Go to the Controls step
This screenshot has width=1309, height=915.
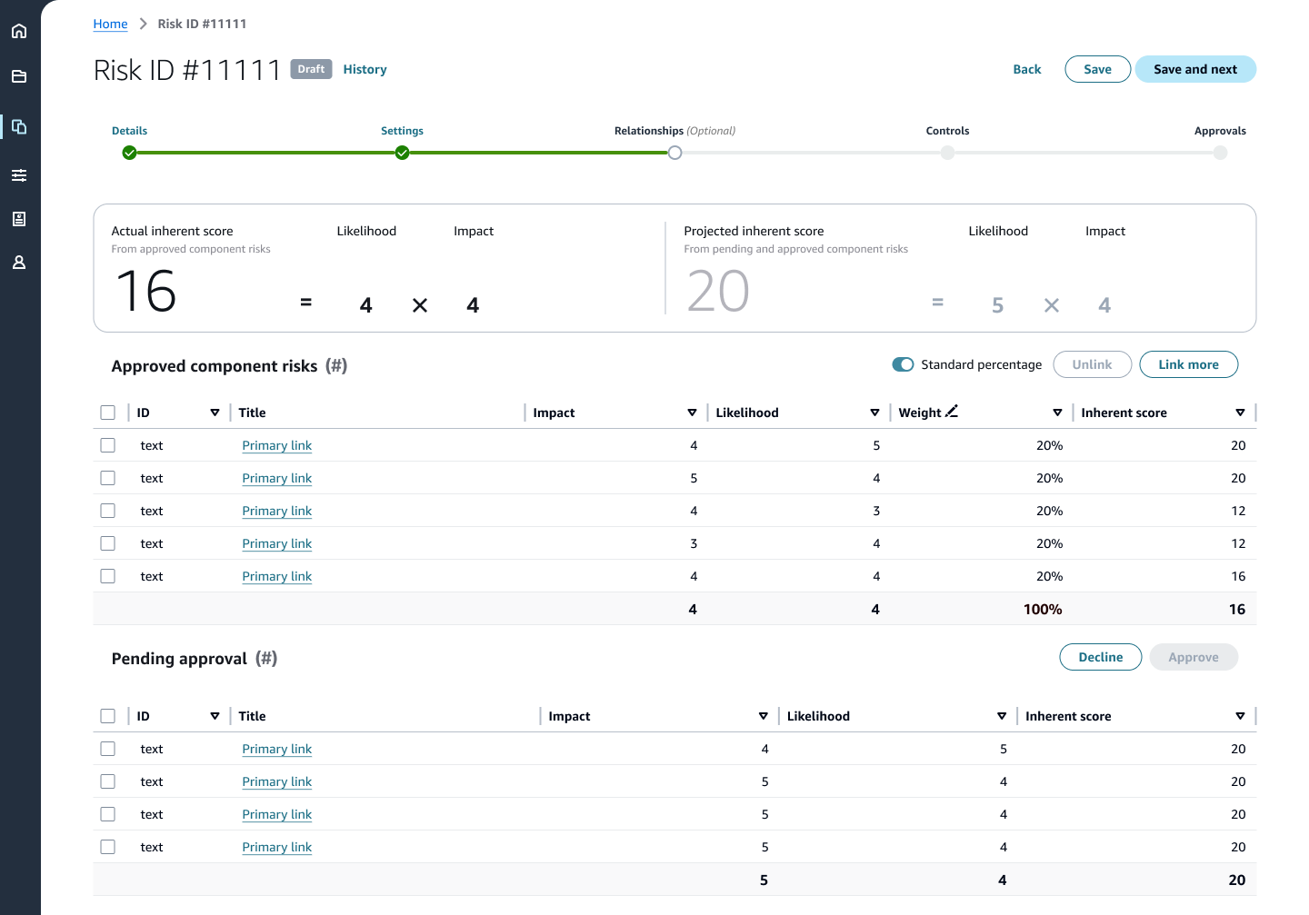pos(947,131)
